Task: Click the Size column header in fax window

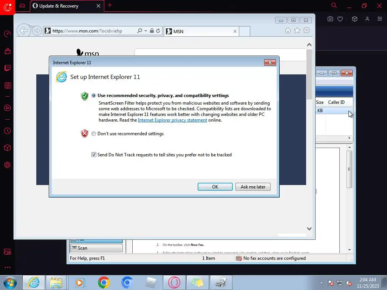Action: 320,102
